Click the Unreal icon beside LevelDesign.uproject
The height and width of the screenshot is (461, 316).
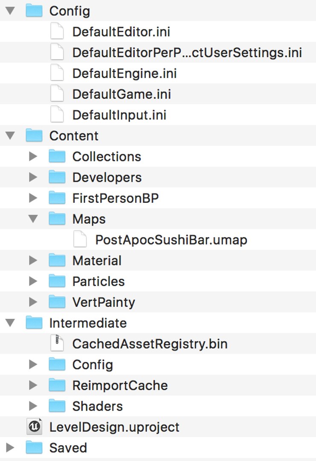click(34, 427)
